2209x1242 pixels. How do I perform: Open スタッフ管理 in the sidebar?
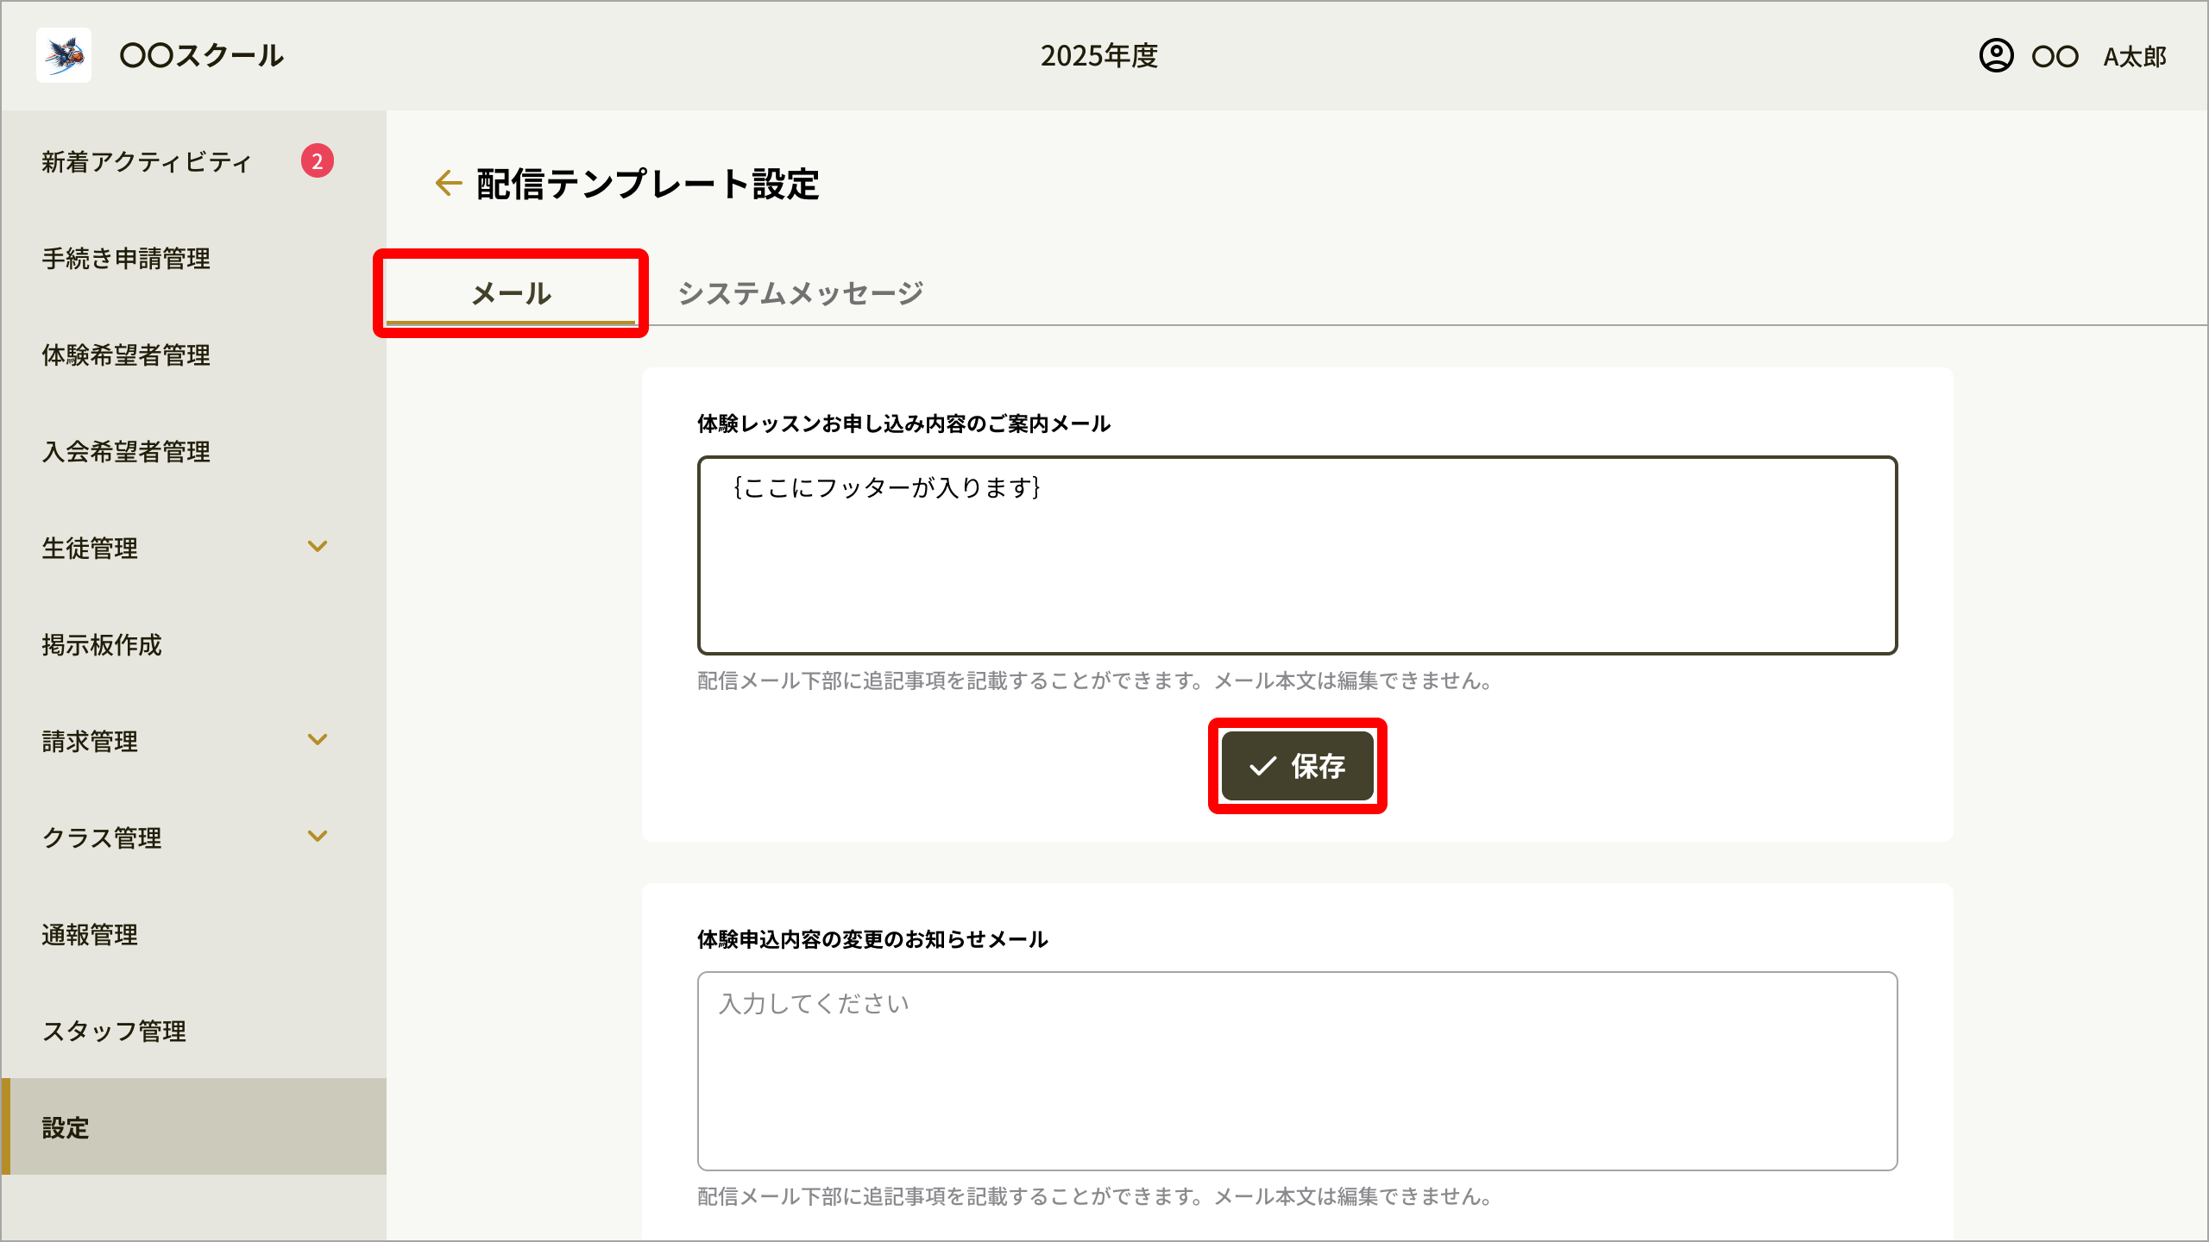tap(193, 1032)
